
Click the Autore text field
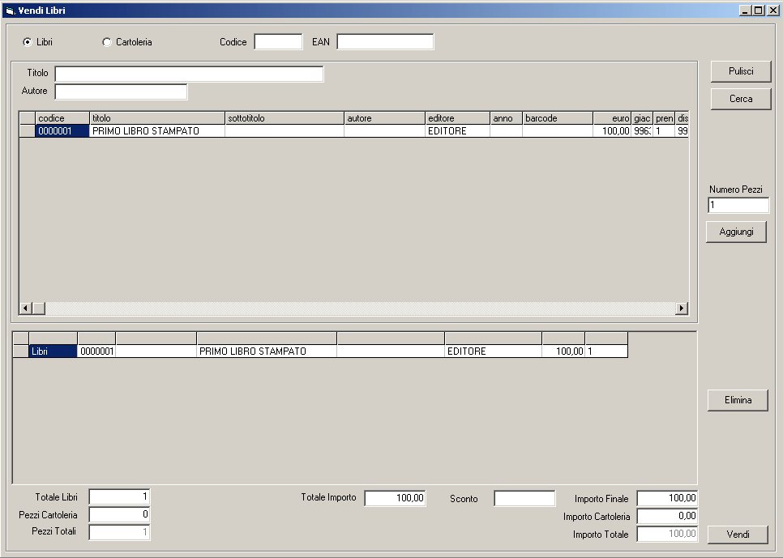click(121, 92)
